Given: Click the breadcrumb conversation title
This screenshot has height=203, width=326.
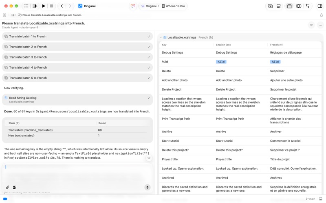Looking at the screenshot, I should [x=52, y=15].
